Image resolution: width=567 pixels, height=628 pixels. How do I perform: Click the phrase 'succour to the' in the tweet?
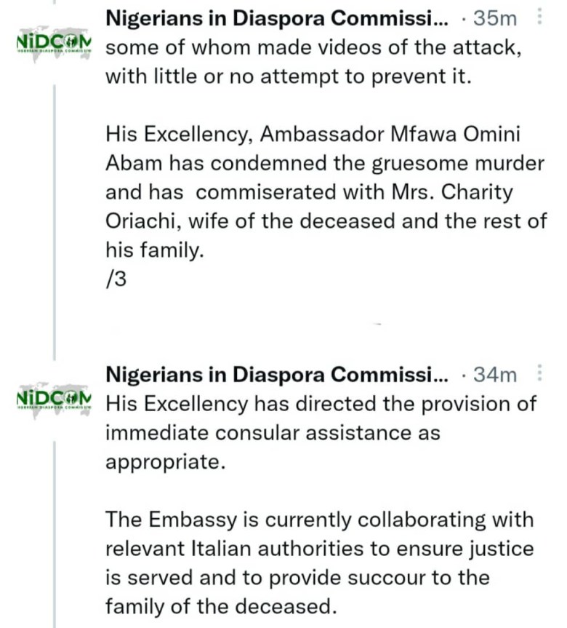click(x=418, y=578)
